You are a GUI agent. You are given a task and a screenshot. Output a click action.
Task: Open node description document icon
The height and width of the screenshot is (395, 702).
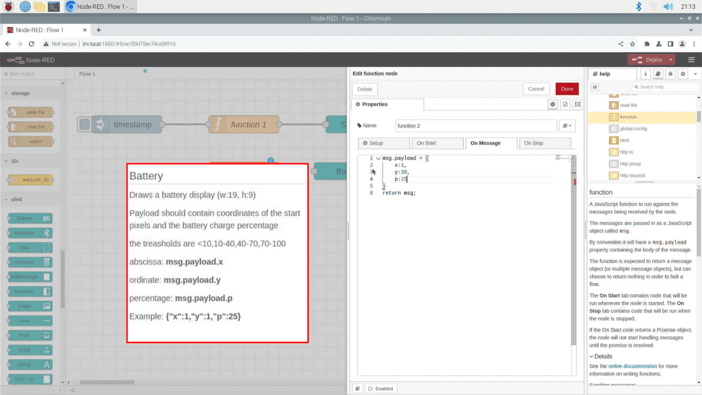(565, 104)
